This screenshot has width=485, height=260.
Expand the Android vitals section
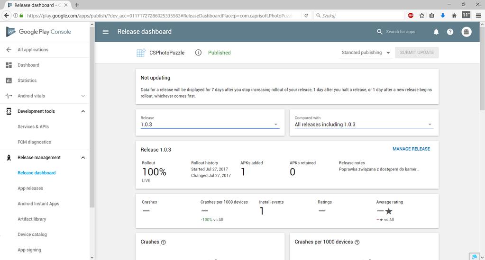[x=83, y=96]
